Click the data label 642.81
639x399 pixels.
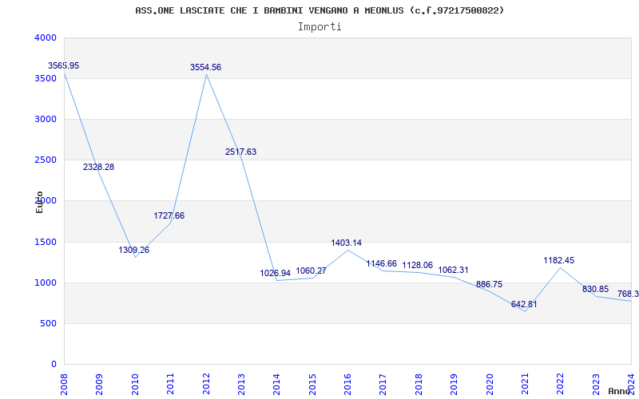coord(524,305)
